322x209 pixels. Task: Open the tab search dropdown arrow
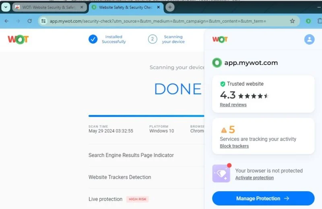click(x=6, y=7)
